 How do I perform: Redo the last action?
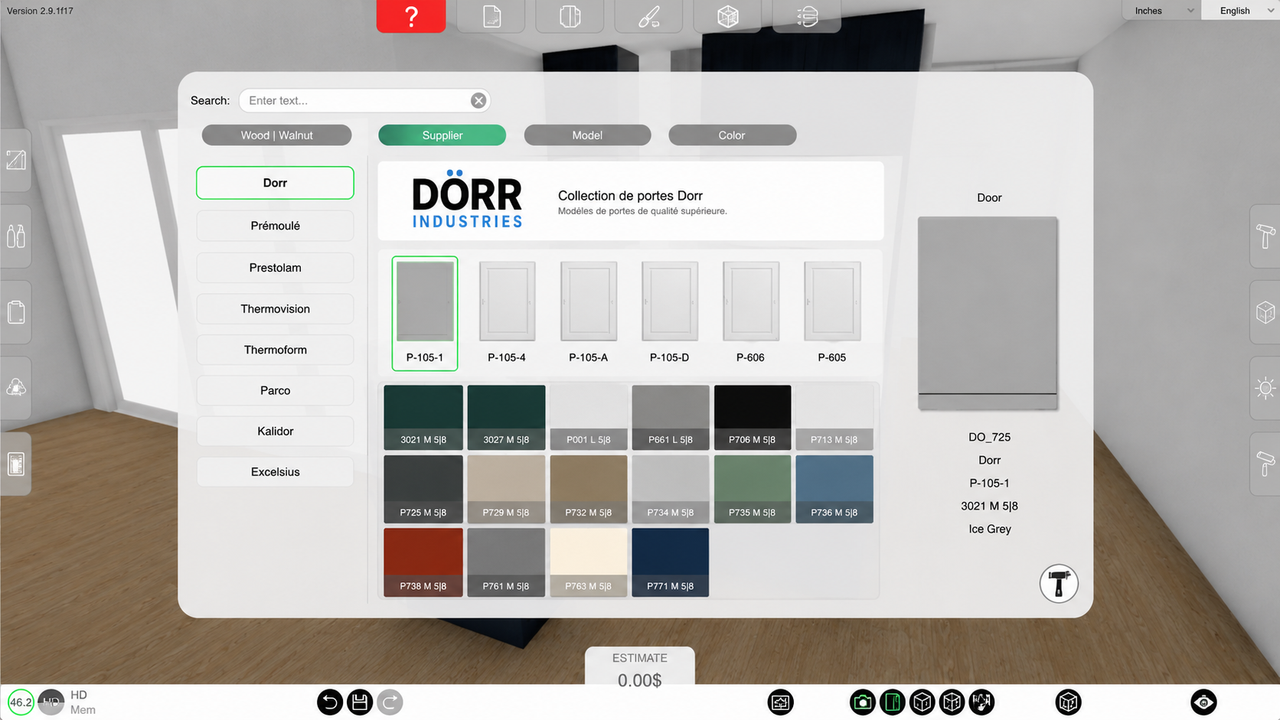[x=390, y=702]
